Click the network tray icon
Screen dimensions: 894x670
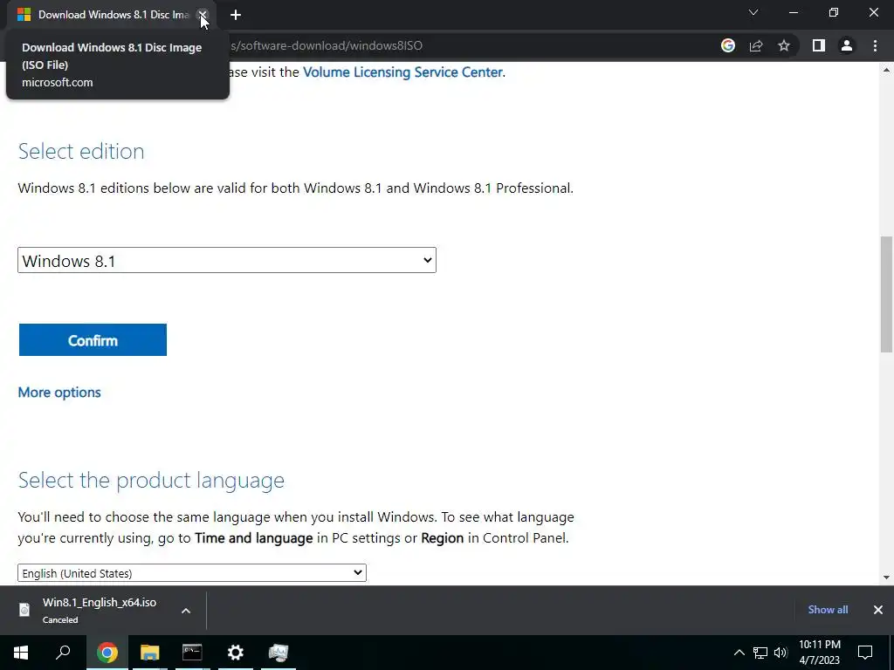coord(760,653)
